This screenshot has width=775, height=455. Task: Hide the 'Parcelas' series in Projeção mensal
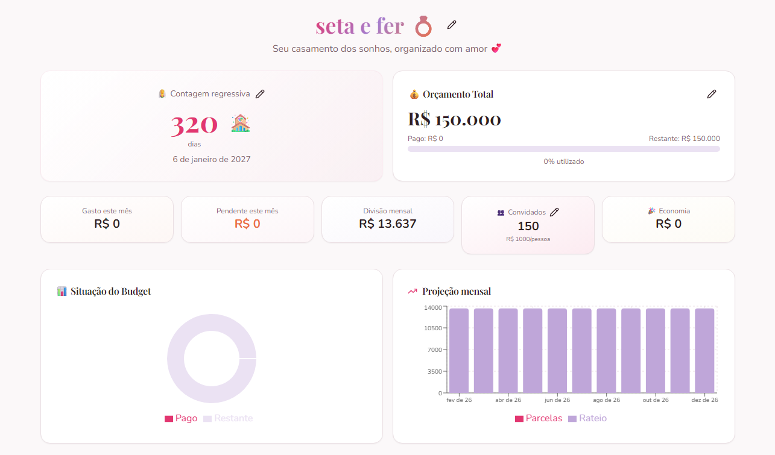pyautogui.click(x=539, y=418)
